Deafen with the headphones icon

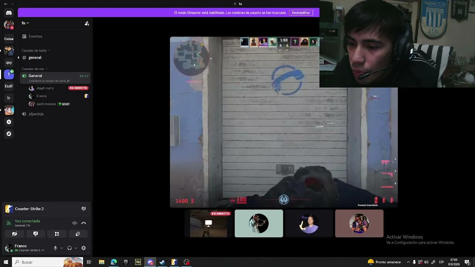tap(69, 248)
